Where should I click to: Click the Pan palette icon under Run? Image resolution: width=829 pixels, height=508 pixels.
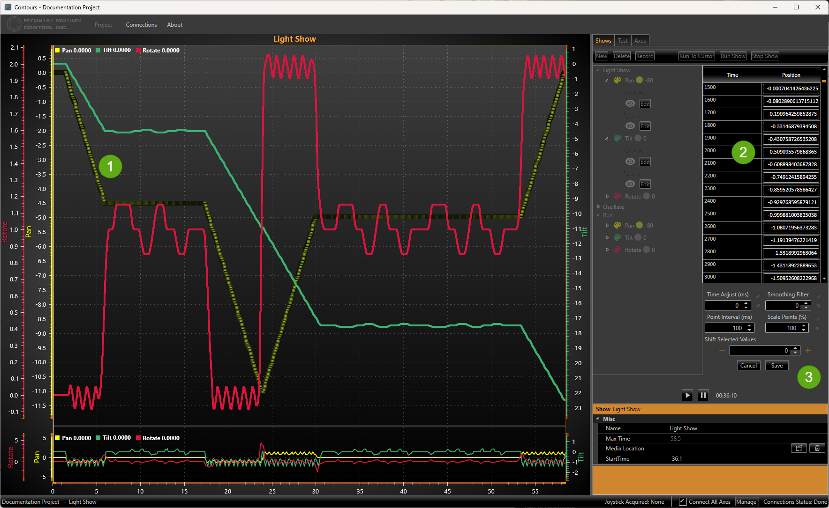(x=618, y=225)
